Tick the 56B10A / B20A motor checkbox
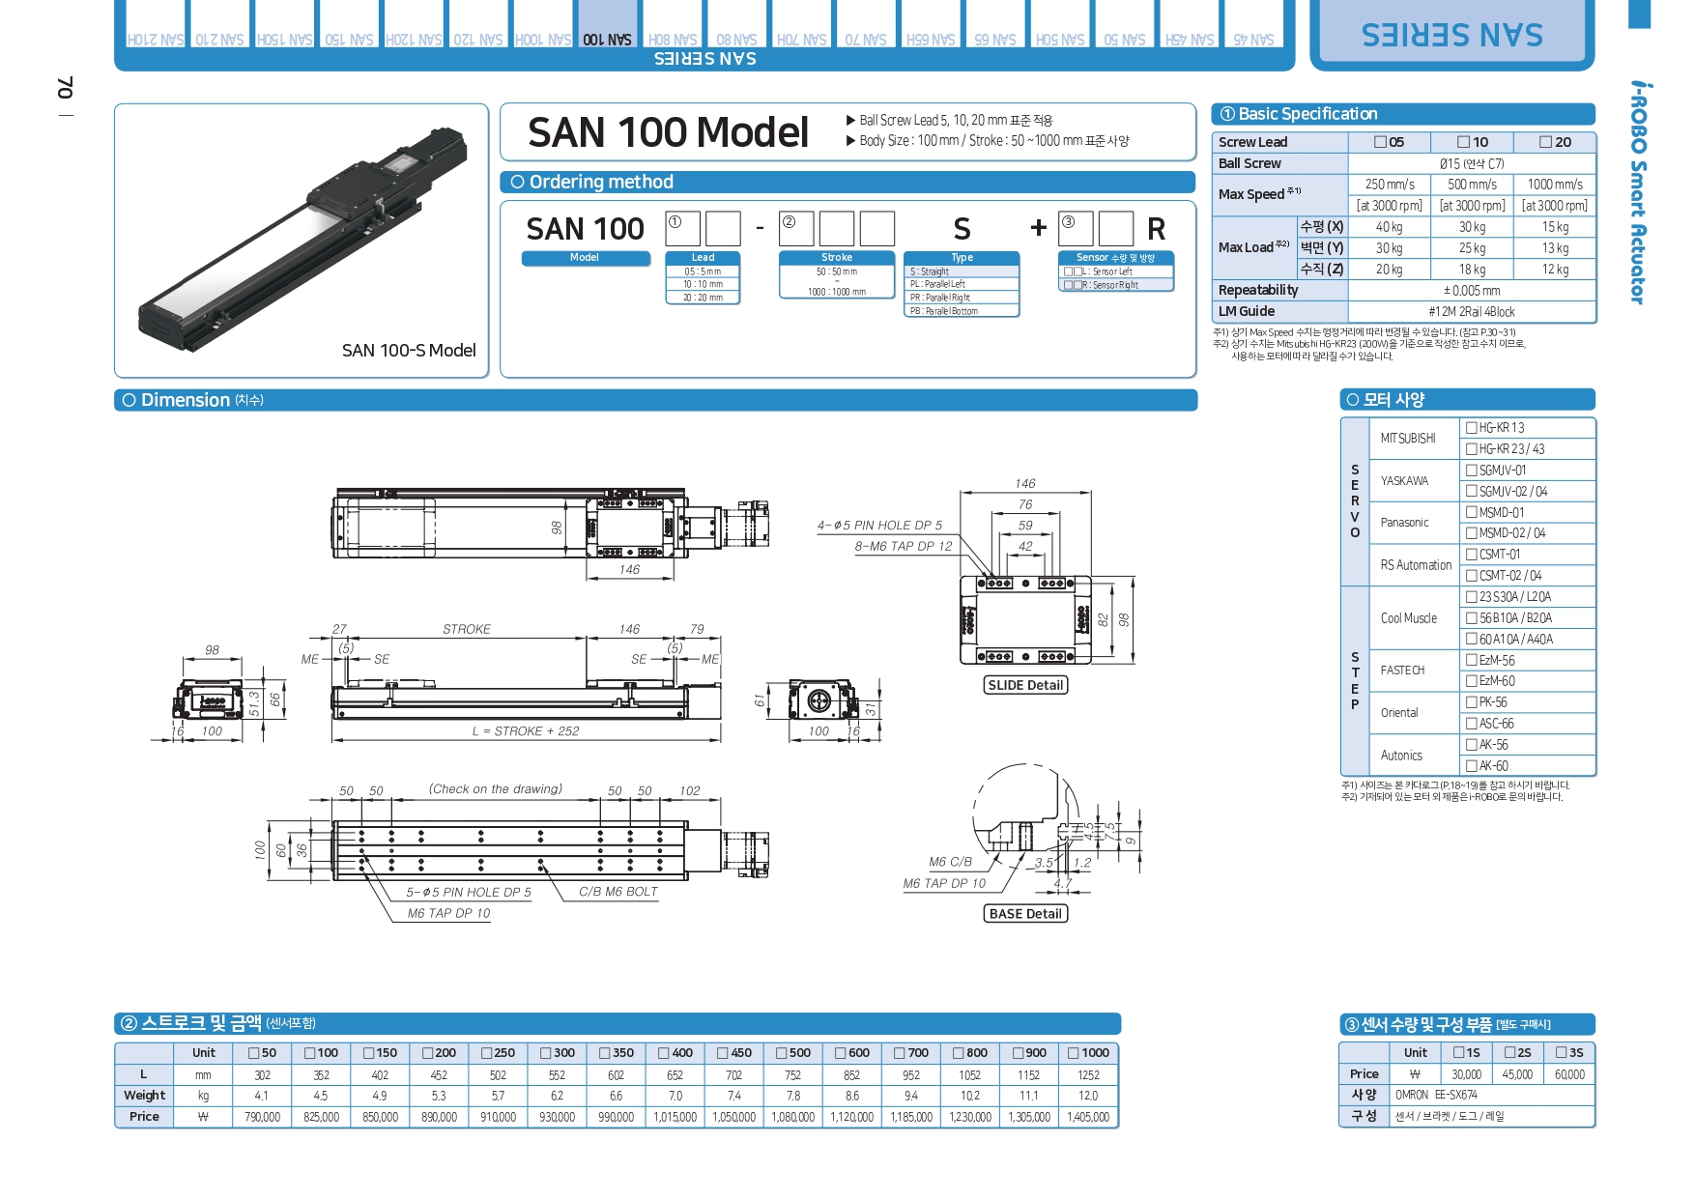1695x1199 pixels. point(1471,617)
